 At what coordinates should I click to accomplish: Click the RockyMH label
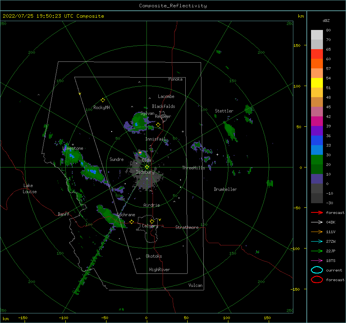pos(101,108)
